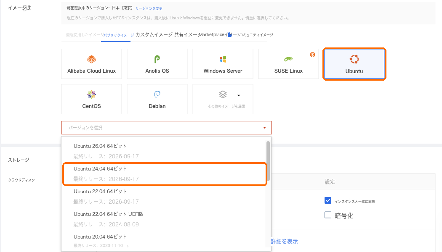This screenshot has height=252, width=442.
Task: Click the 設定 column header
Action: 330,182
